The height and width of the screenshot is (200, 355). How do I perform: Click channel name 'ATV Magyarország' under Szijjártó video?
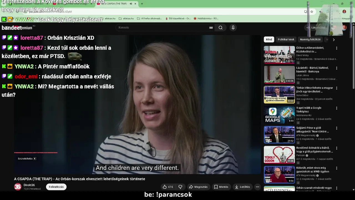(306, 135)
